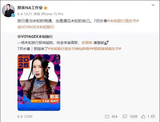160x122 pixels.
Task: Click the 那英NA工作室 profile avatar
Action: point(8,10)
